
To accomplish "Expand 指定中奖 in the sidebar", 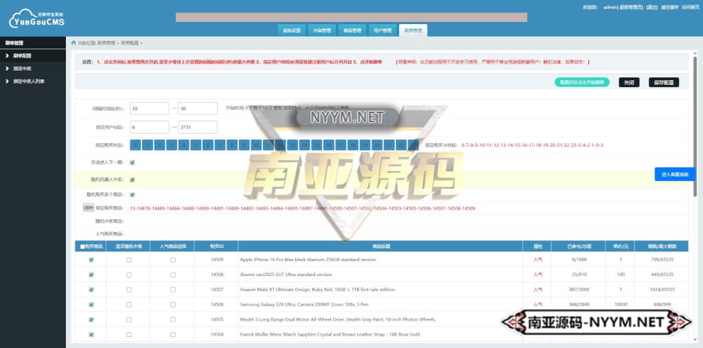I will tap(22, 69).
